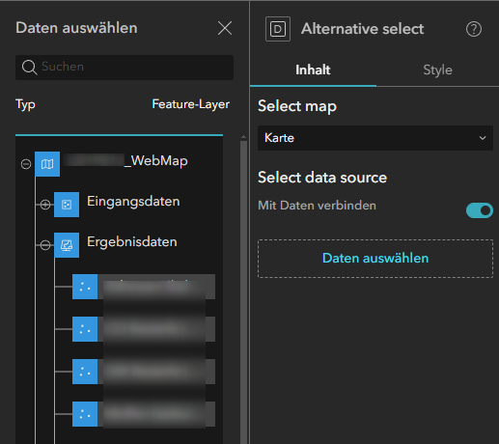Click the widget D icon beside Alternative select
This screenshot has width=499, height=444.
pos(278,29)
